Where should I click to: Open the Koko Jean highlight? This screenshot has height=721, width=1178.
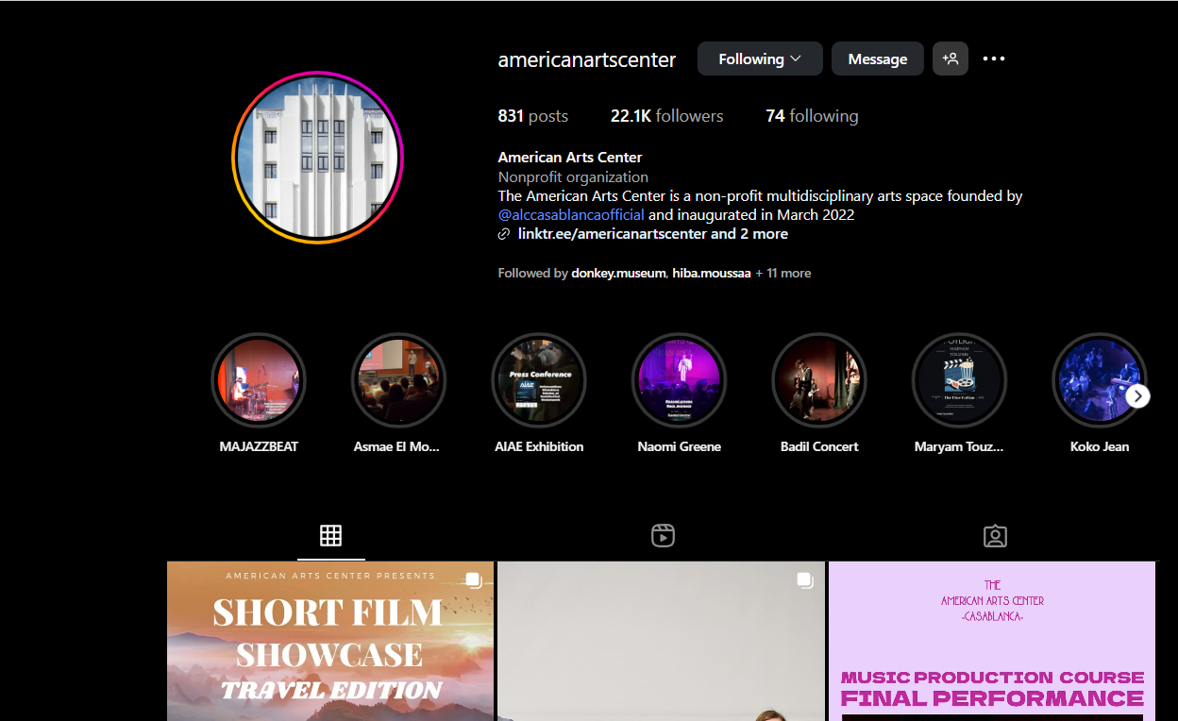coord(1099,380)
